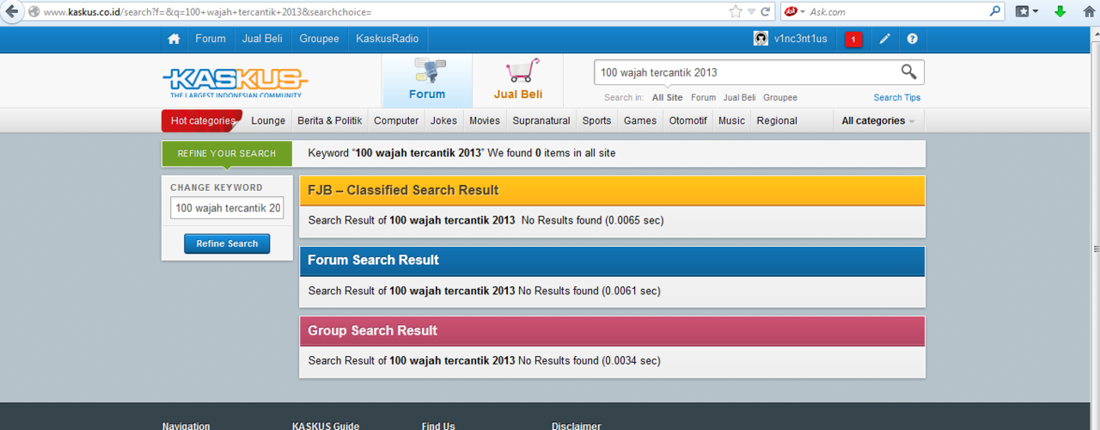Click the KASKUS logo
The image size is (1100, 430).
point(235,83)
